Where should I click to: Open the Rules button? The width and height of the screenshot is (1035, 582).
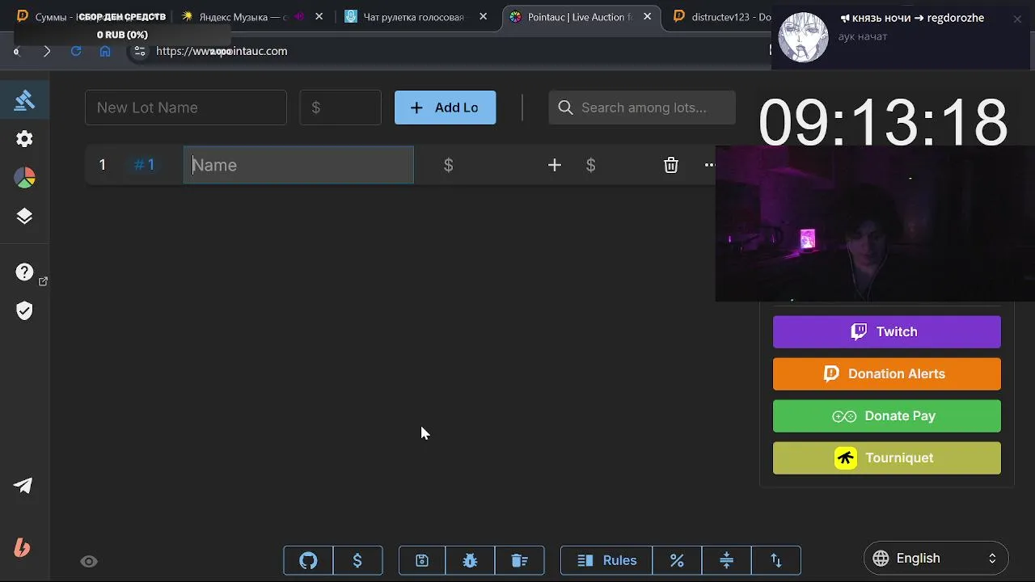coord(606,560)
